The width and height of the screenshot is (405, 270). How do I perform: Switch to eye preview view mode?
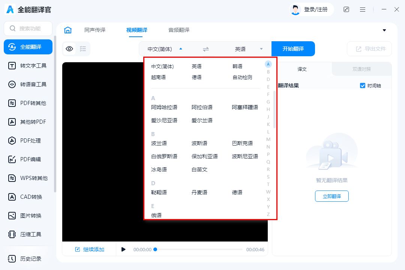pyautogui.click(x=69, y=49)
